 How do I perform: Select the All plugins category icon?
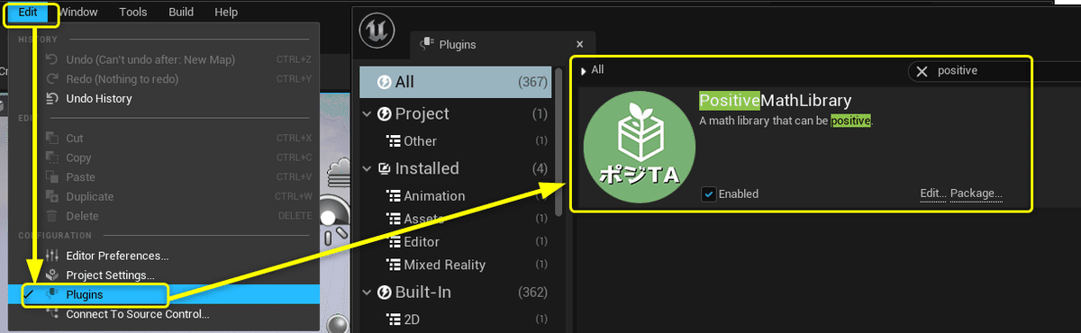point(385,82)
